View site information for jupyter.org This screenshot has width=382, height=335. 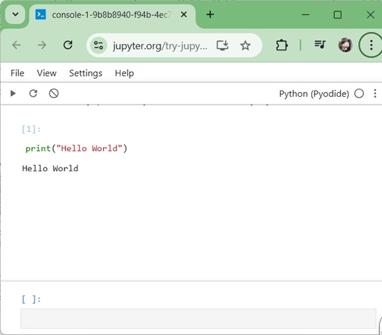tap(99, 45)
